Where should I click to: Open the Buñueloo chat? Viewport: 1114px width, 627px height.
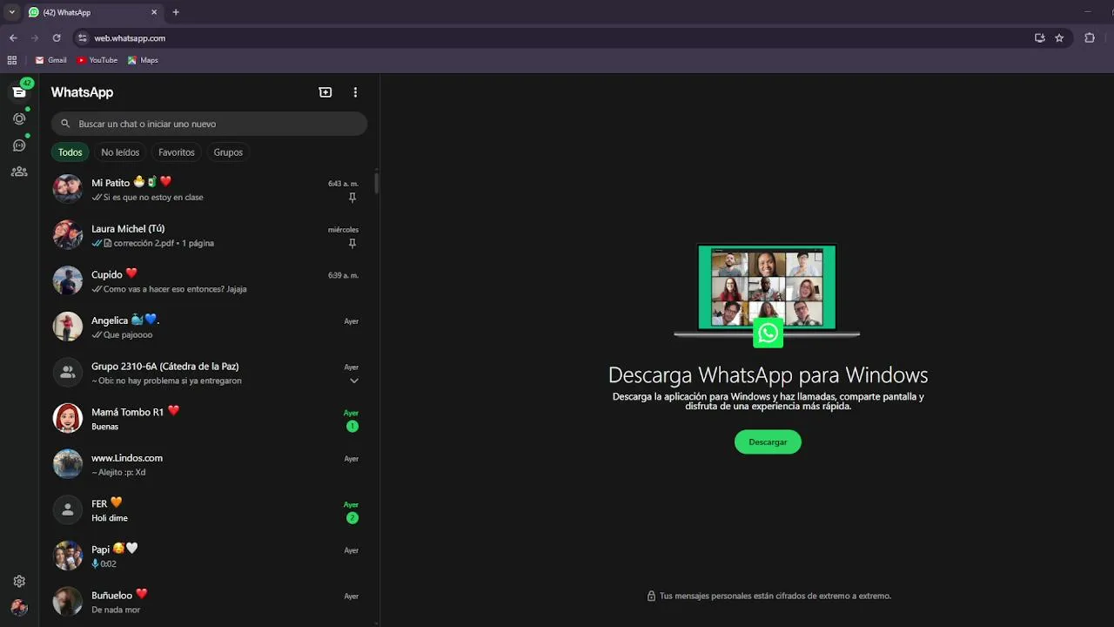tap(206, 602)
